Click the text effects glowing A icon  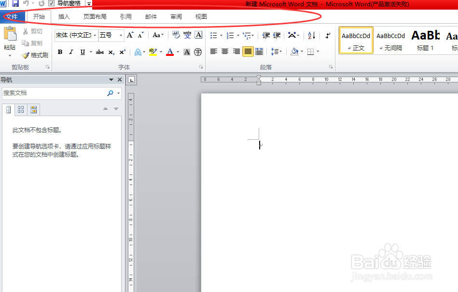click(x=138, y=52)
